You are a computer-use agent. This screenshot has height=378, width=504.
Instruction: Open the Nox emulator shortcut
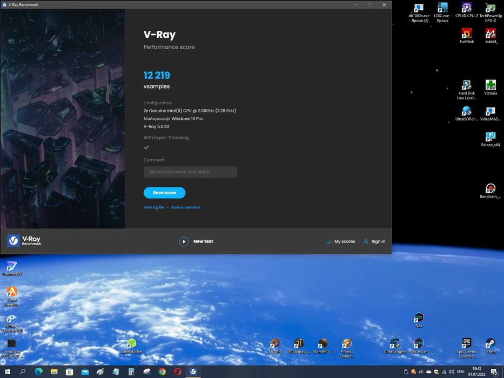[419, 320]
